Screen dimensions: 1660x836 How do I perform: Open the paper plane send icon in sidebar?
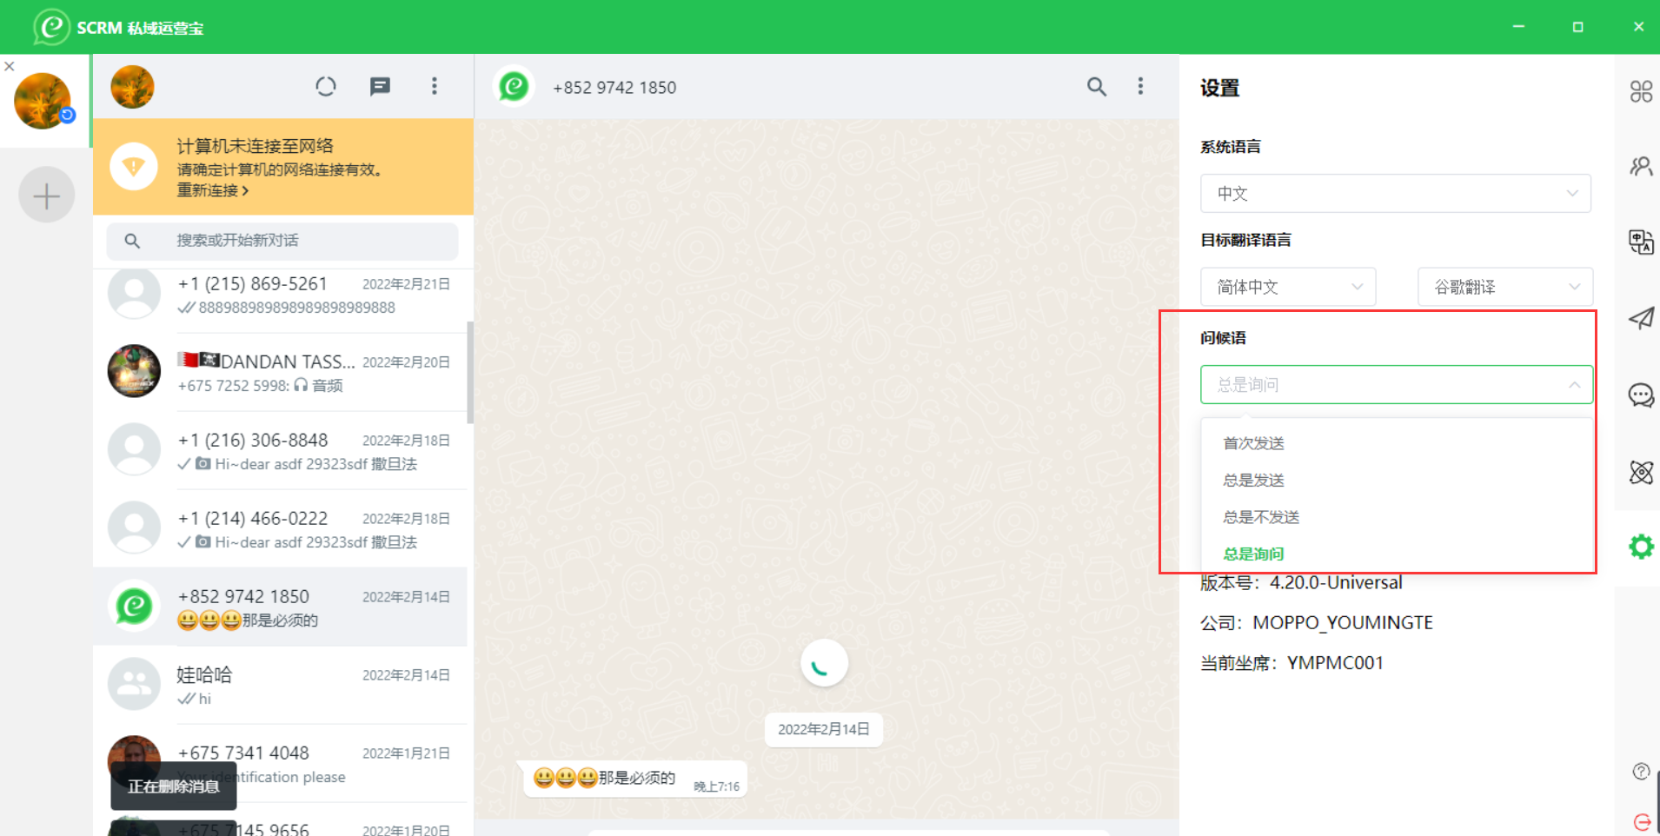point(1641,318)
